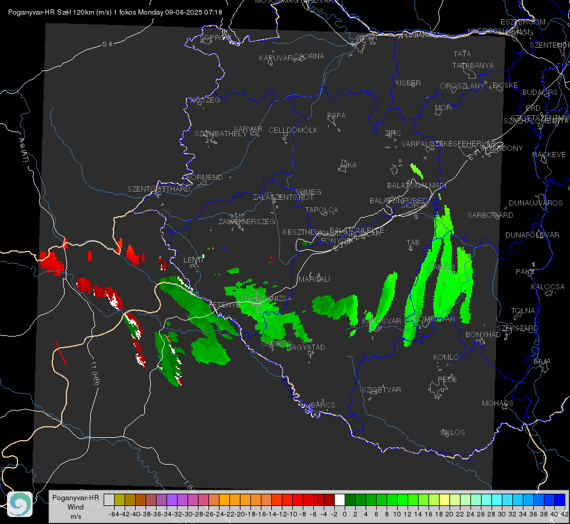
Task: Click the ZIRC city label
Action: (393, 133)
